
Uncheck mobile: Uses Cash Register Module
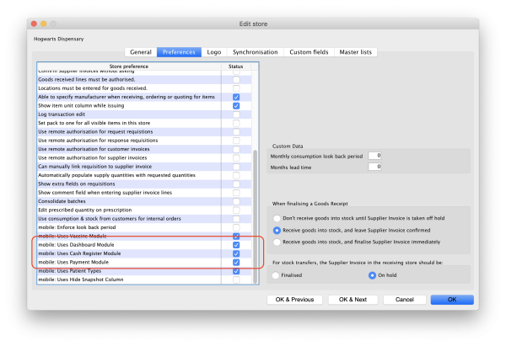tap(236, 253)
